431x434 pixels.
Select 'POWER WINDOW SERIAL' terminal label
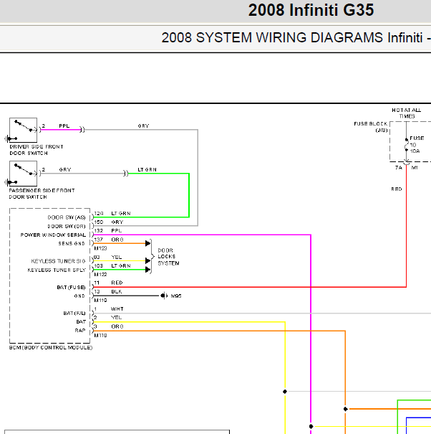coord(53,235)
